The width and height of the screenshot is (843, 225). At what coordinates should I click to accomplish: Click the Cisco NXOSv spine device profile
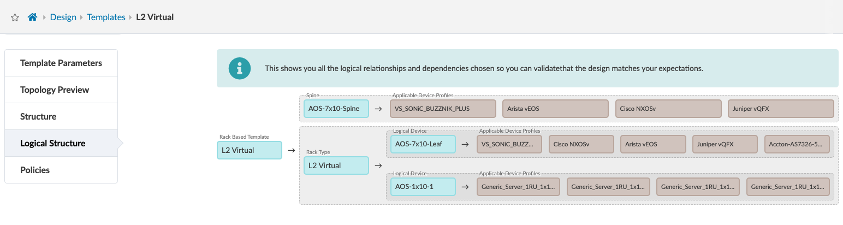pyautogui.click(x=668, y=109)
